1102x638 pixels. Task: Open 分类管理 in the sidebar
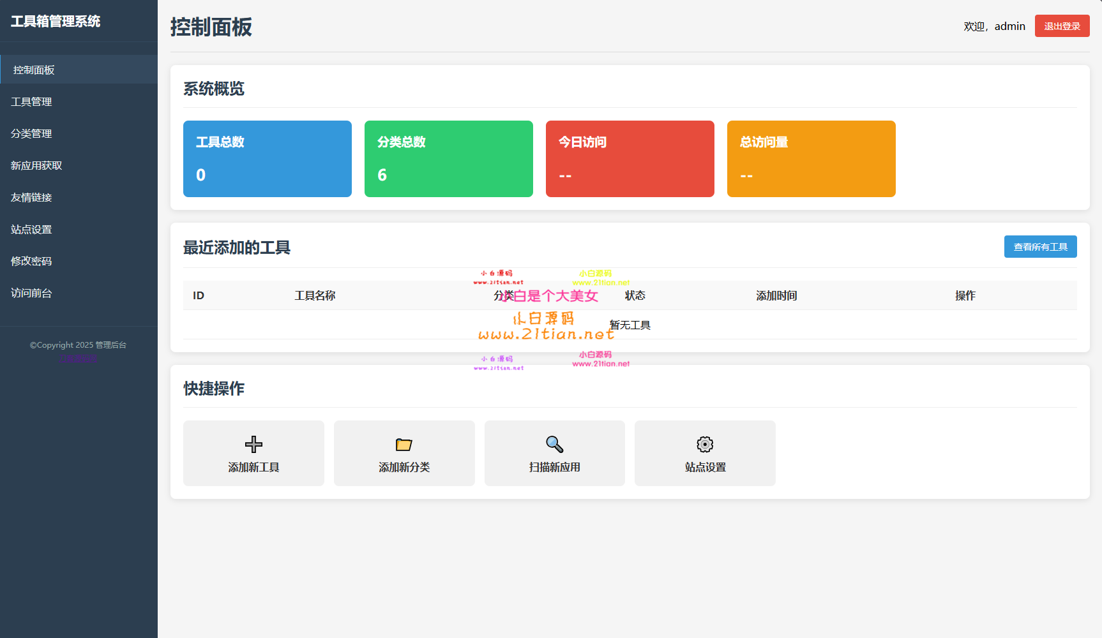31,133
